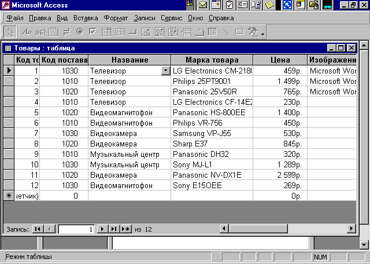The image size is (370, 264).
Task: Select the Rectangle drawing tool
Action: pos(239,32)
